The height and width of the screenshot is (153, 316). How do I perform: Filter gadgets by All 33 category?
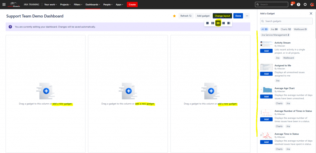coord(264,29)
